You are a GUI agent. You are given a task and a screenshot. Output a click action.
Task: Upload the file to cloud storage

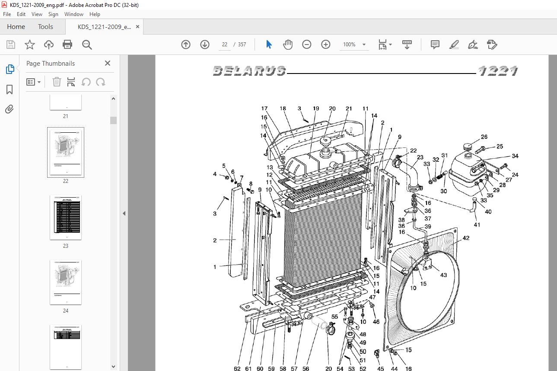pyautogui.click(x=48, y=45)
